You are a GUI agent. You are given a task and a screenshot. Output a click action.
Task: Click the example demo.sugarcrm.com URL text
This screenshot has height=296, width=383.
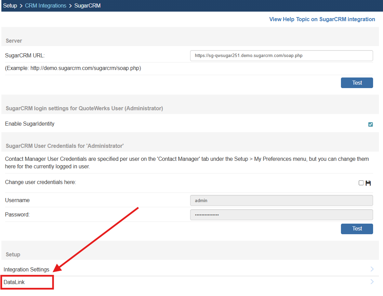(x=73, y=68)
